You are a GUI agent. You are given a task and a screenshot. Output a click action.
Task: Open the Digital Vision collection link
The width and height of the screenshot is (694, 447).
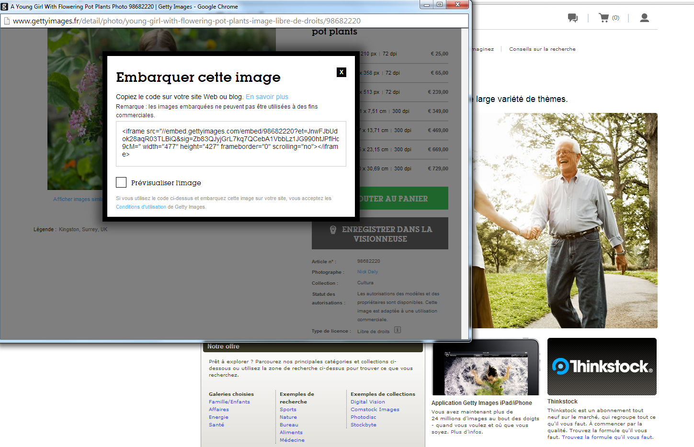(x=368, y=402)
